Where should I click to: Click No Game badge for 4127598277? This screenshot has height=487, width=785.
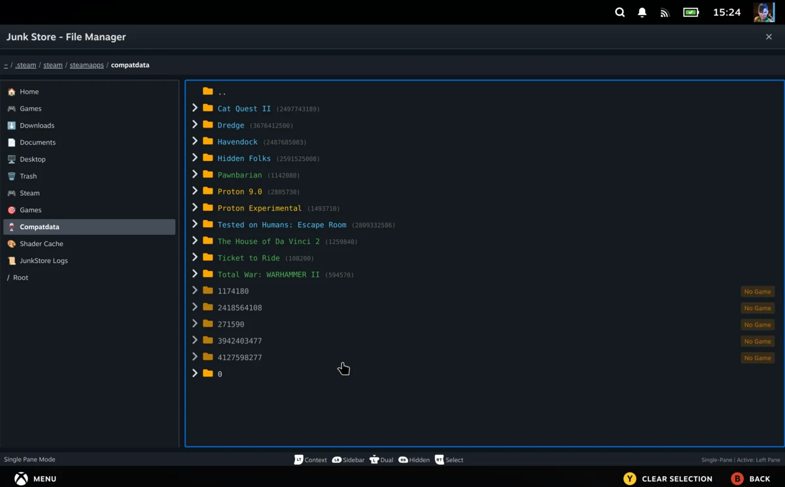[x=758, y=357]
